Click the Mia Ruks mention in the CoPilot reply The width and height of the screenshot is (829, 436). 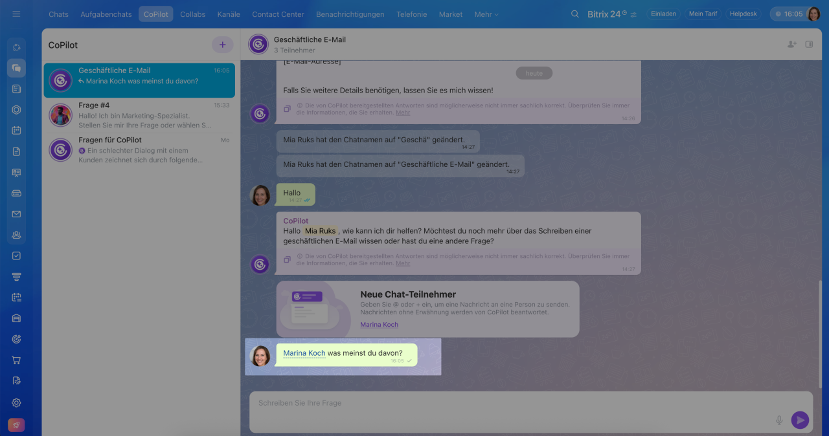(320, 231)
